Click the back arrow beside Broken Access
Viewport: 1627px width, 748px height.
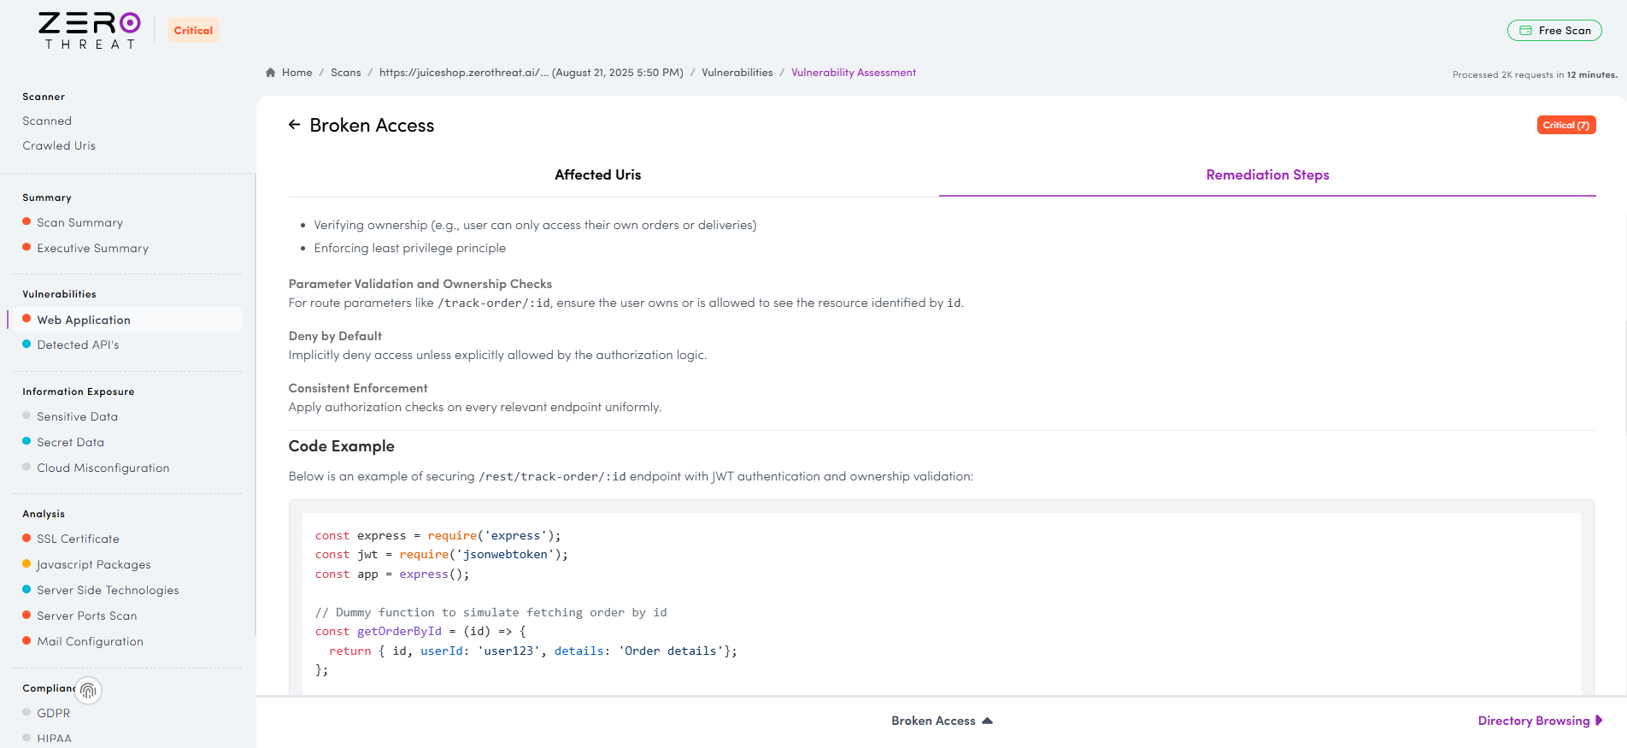[295, 125]
